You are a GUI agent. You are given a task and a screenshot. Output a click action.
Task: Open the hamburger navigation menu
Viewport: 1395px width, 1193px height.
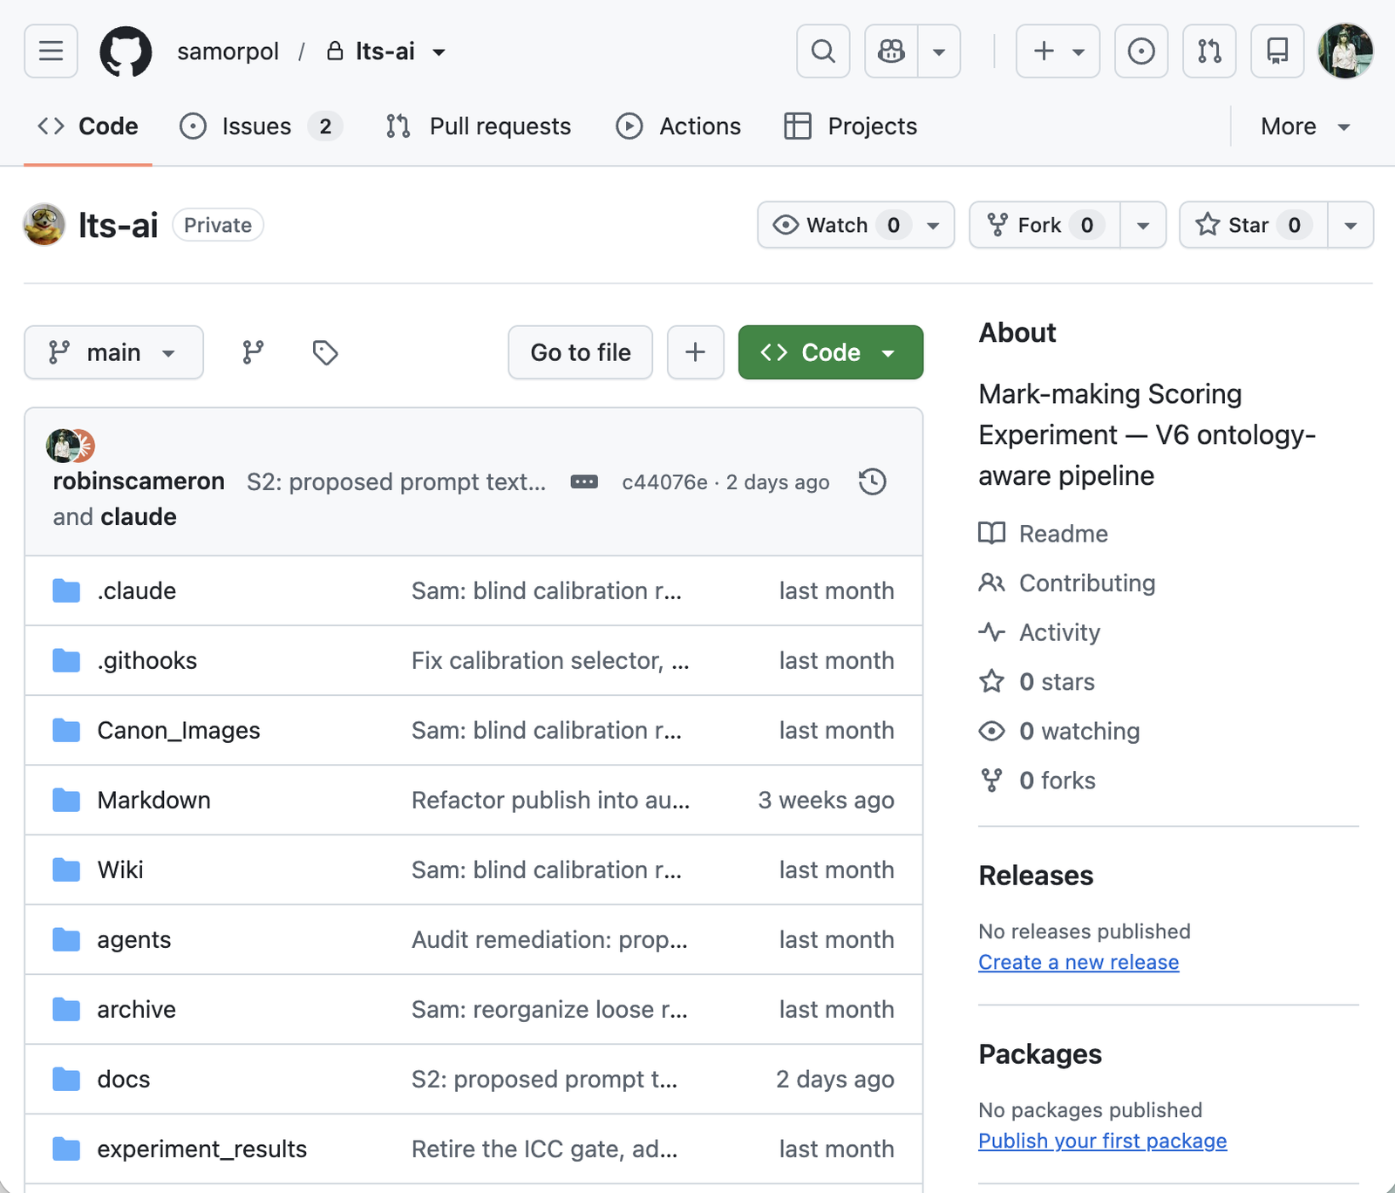[x=51, y=51]
